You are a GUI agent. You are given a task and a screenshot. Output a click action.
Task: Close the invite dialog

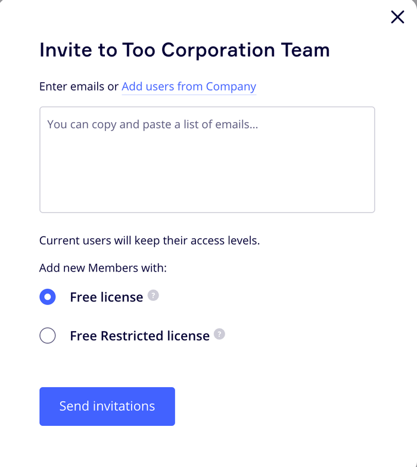click(x=397, y=17)
